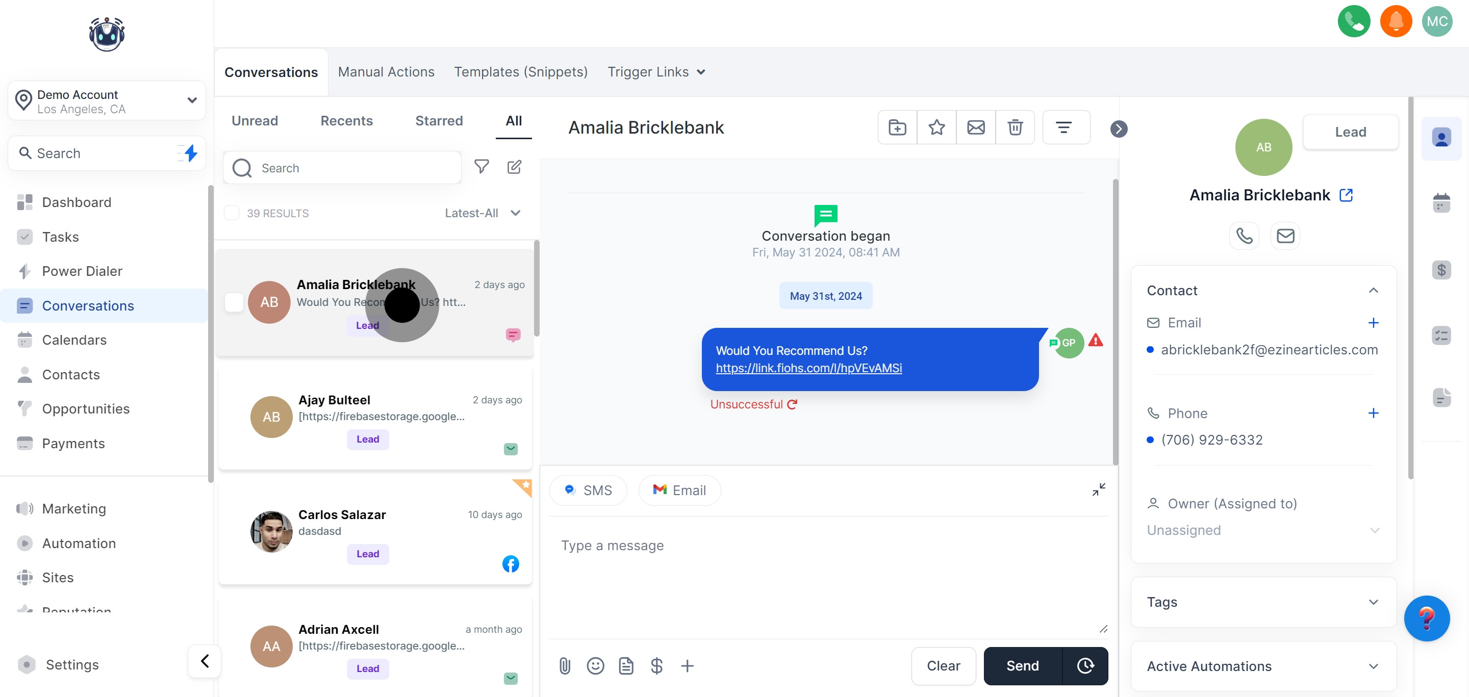Check the select-all 39 results checkbox
Screen dimensions: 1469x697
tap(232, 213)
